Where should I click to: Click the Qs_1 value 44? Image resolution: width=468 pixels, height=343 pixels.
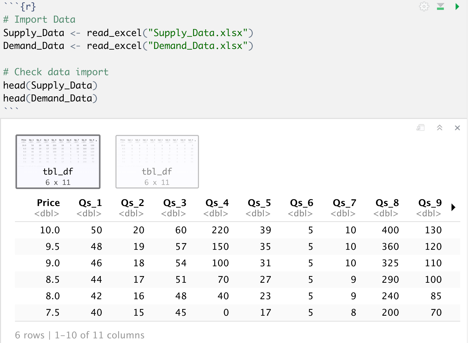[x=96, y=279]
